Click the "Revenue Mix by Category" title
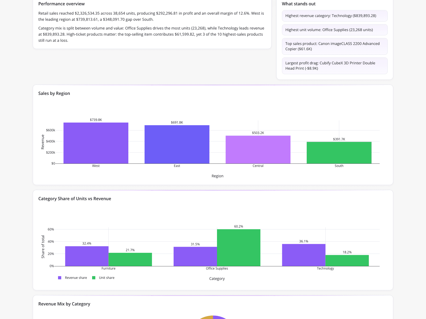 coord(64,304)
